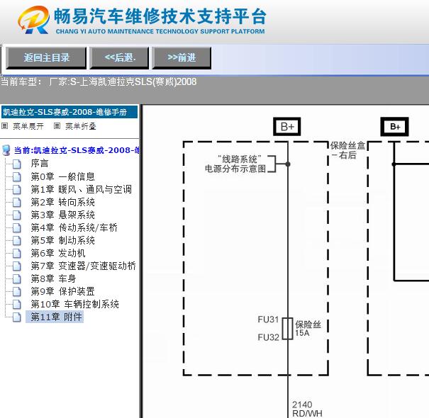Click the 电源分布示意图 reference text
The height and width of the screenshot is (418, 429).
click(x=235, y=169)
